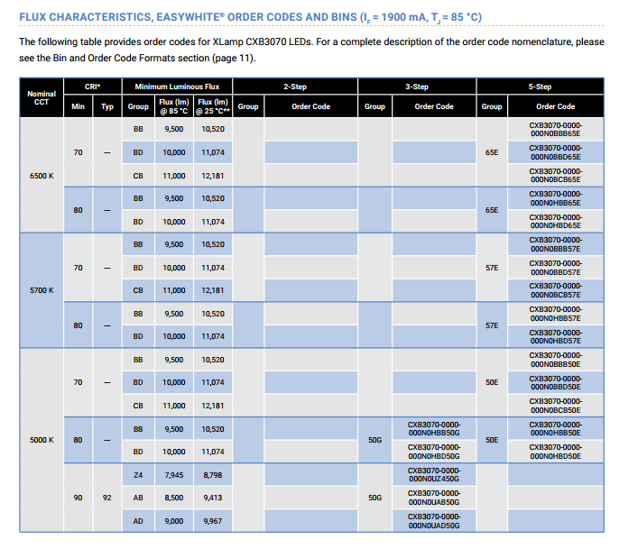Image resolution: width=638 pixels, height=558 pixels.
Task: Click the "3-Step" header cell
Action: (x=417, y=87)
